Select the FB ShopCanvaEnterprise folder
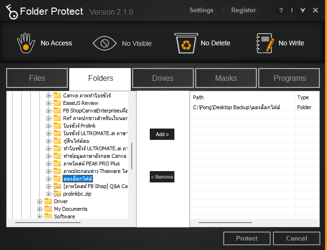Viewport: 327px width, 250px height. (95, 111)
